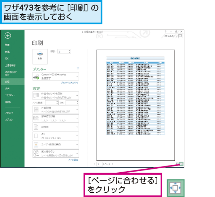Open the Printer Properties link
Viewport: 215px width, 197px height.
(70, 83)
